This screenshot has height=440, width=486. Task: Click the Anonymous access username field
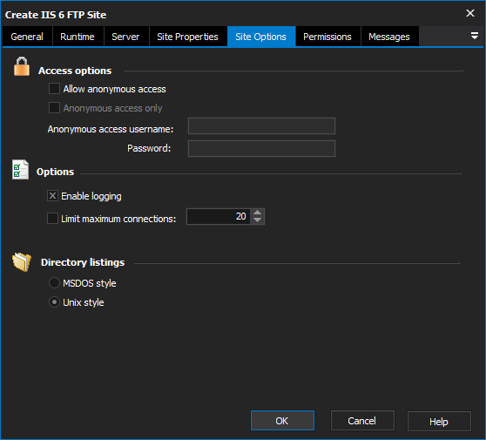click(261, 125)
